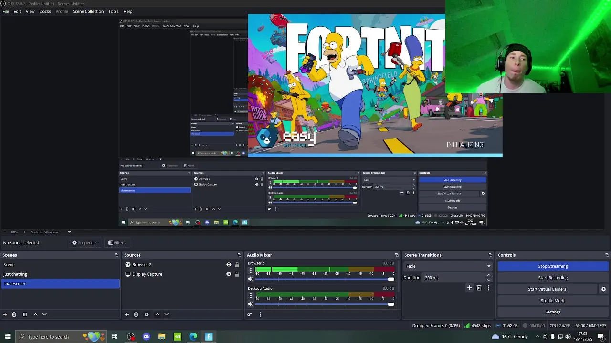Add a new source with plus icon
Viewport: 611px width, 343px height.
(127, 314)
